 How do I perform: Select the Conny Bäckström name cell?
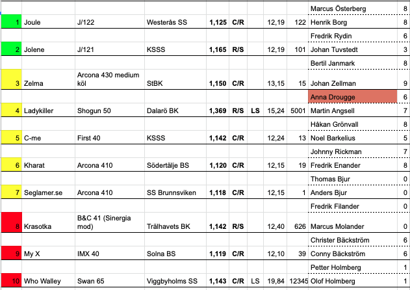click(352, 254)
